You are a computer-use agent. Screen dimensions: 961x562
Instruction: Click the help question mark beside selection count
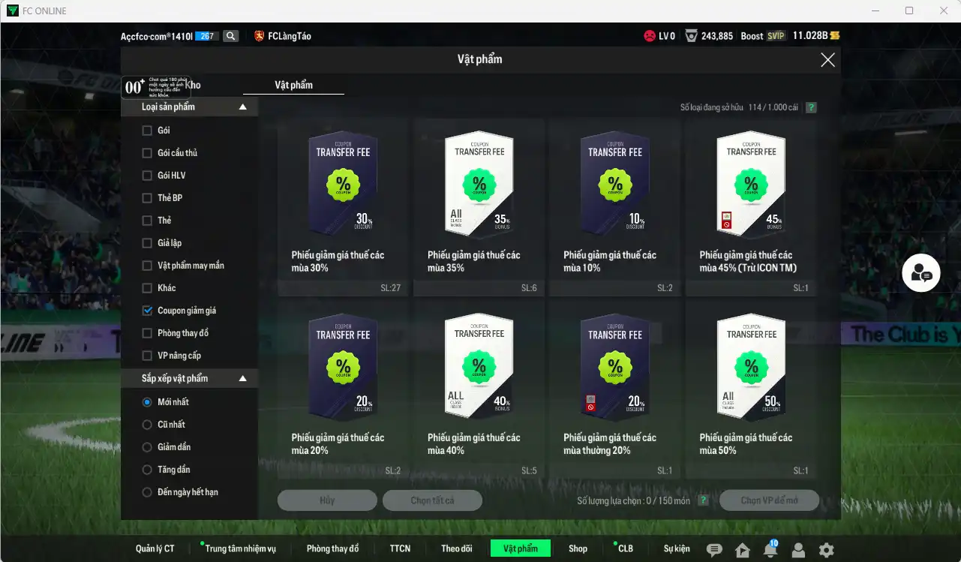click(x=703, y=500)
